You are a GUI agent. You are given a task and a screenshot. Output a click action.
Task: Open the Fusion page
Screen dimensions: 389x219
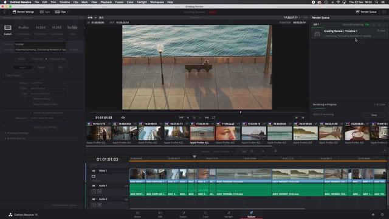[x=183, y=215]
